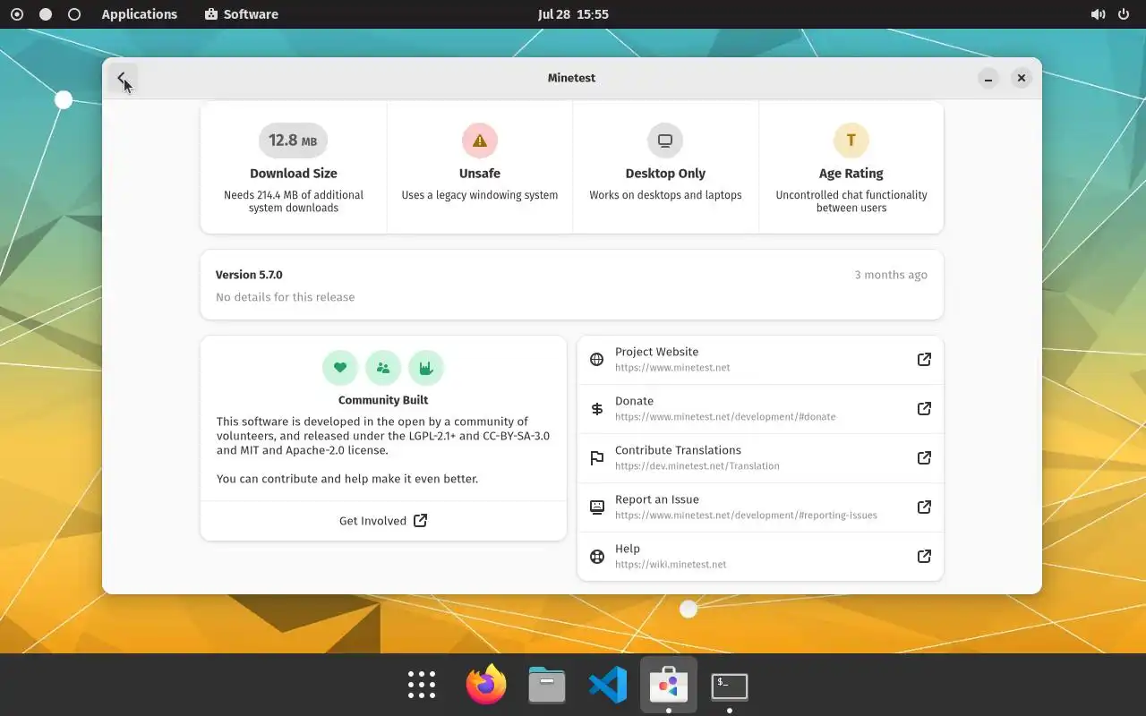Screen dimensions: 1146x716
Task: Open the Download Size details card
Action: (294, 167)
